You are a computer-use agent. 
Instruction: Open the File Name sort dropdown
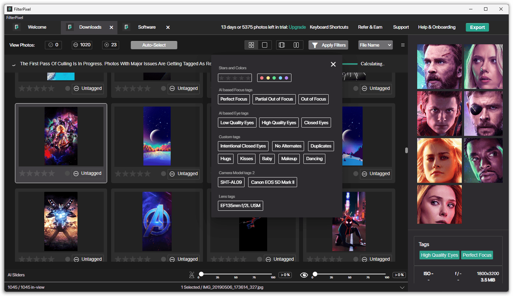click(375, 45)
